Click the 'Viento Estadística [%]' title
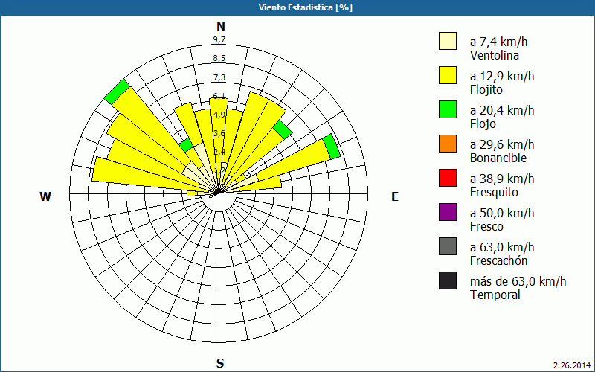The image size is (595, 372). coord(306,7)
